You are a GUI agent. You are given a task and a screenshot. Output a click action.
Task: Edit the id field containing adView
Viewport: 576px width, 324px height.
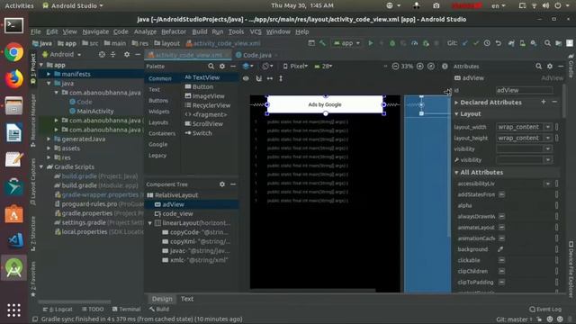point(524,90)
